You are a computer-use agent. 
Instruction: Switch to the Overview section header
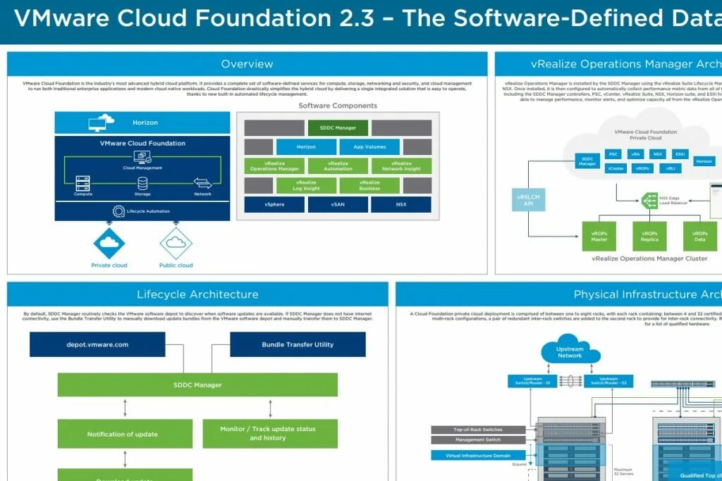(247, 63)
